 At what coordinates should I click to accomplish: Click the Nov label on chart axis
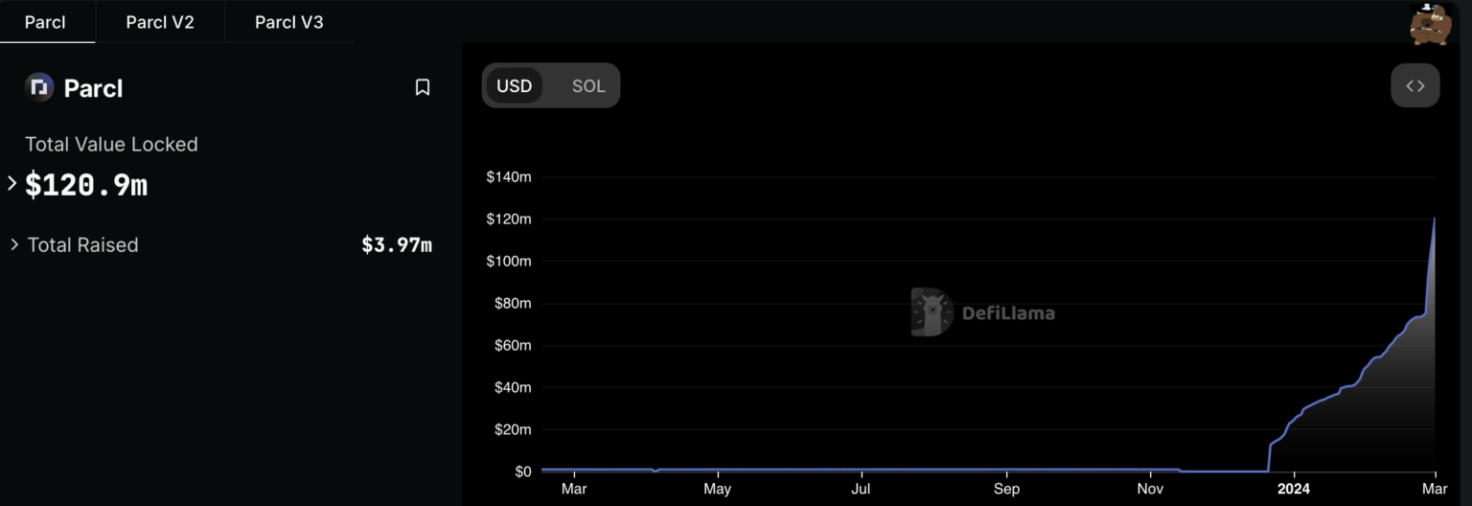click(x=1151, y=489)
